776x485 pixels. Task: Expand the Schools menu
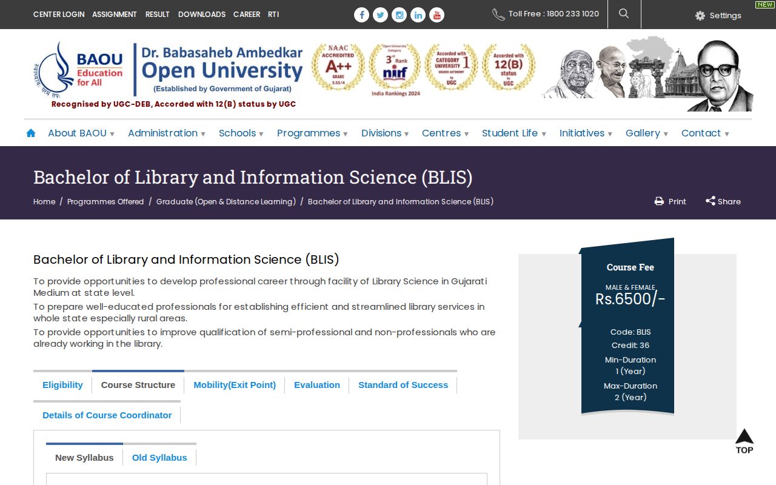tap(241, 133)
